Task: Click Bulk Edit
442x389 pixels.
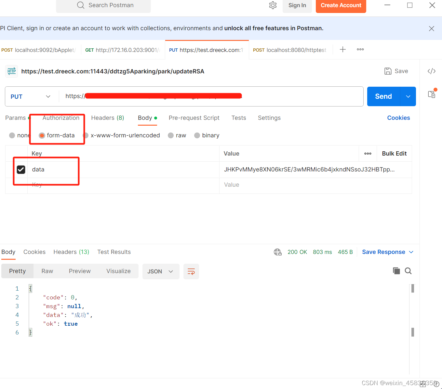Action: [x=394, y=154]
